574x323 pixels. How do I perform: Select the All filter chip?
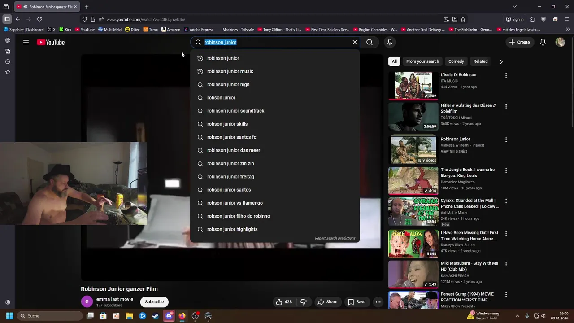coord(394,61)
